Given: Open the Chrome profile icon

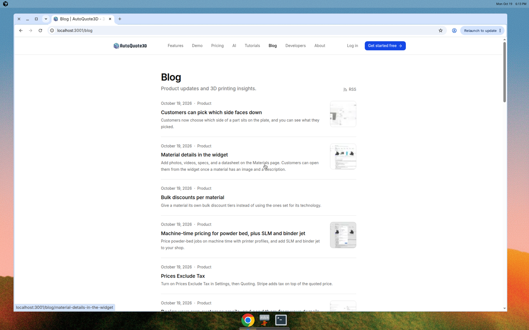Looking at the screenshot, I should [x=454, y=31].
